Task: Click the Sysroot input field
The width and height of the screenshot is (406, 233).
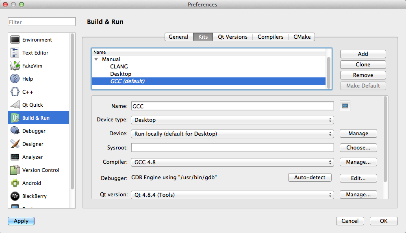Action: pyautogui.click(x=232, y=147)
